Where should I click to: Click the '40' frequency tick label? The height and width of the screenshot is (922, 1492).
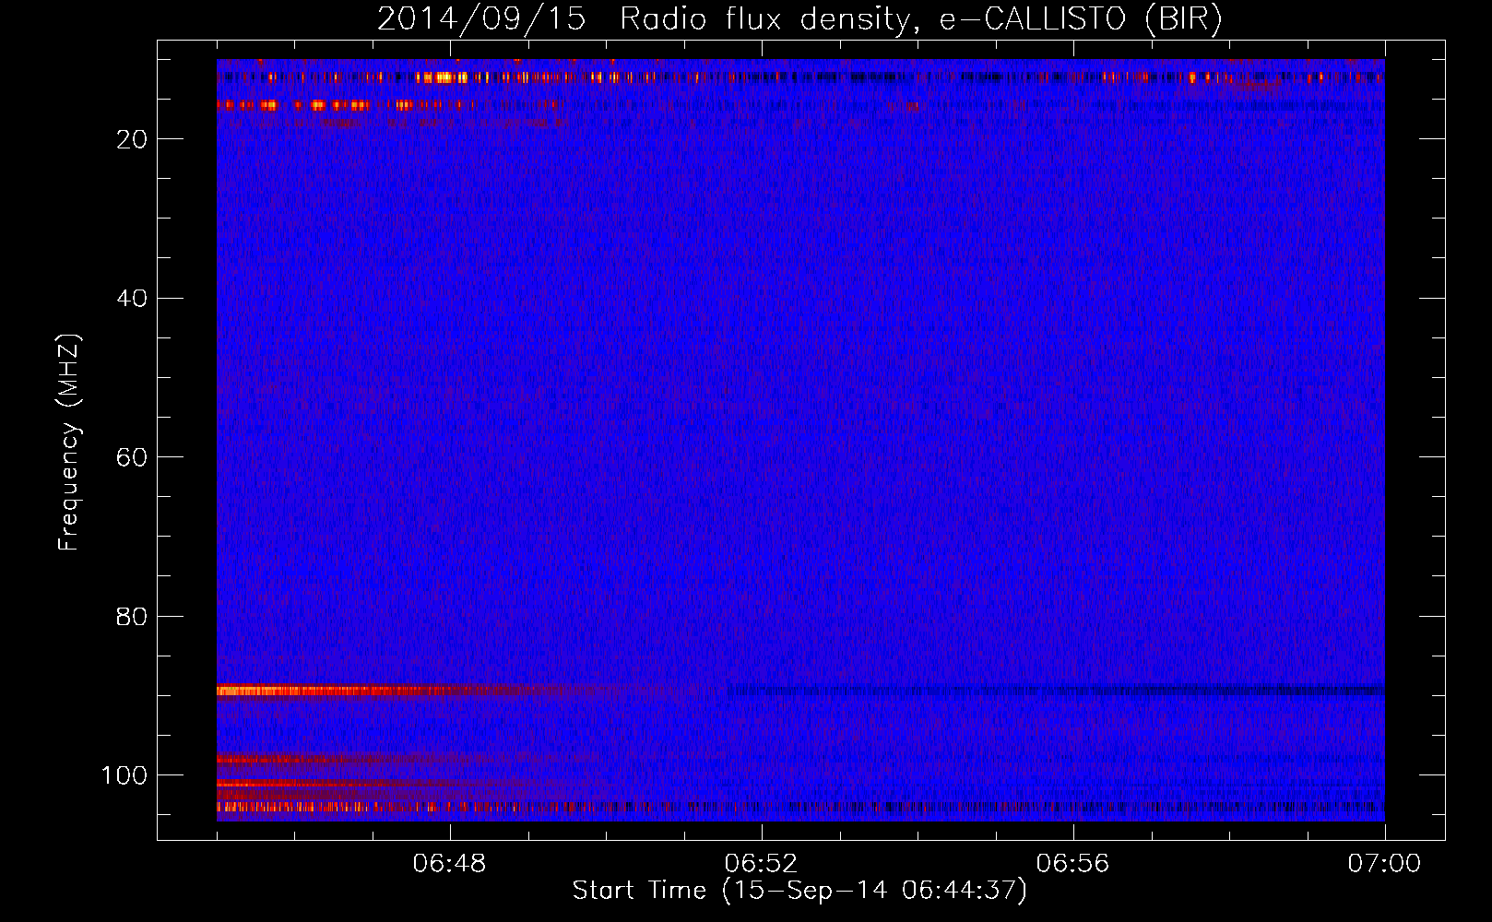(132, 299)
